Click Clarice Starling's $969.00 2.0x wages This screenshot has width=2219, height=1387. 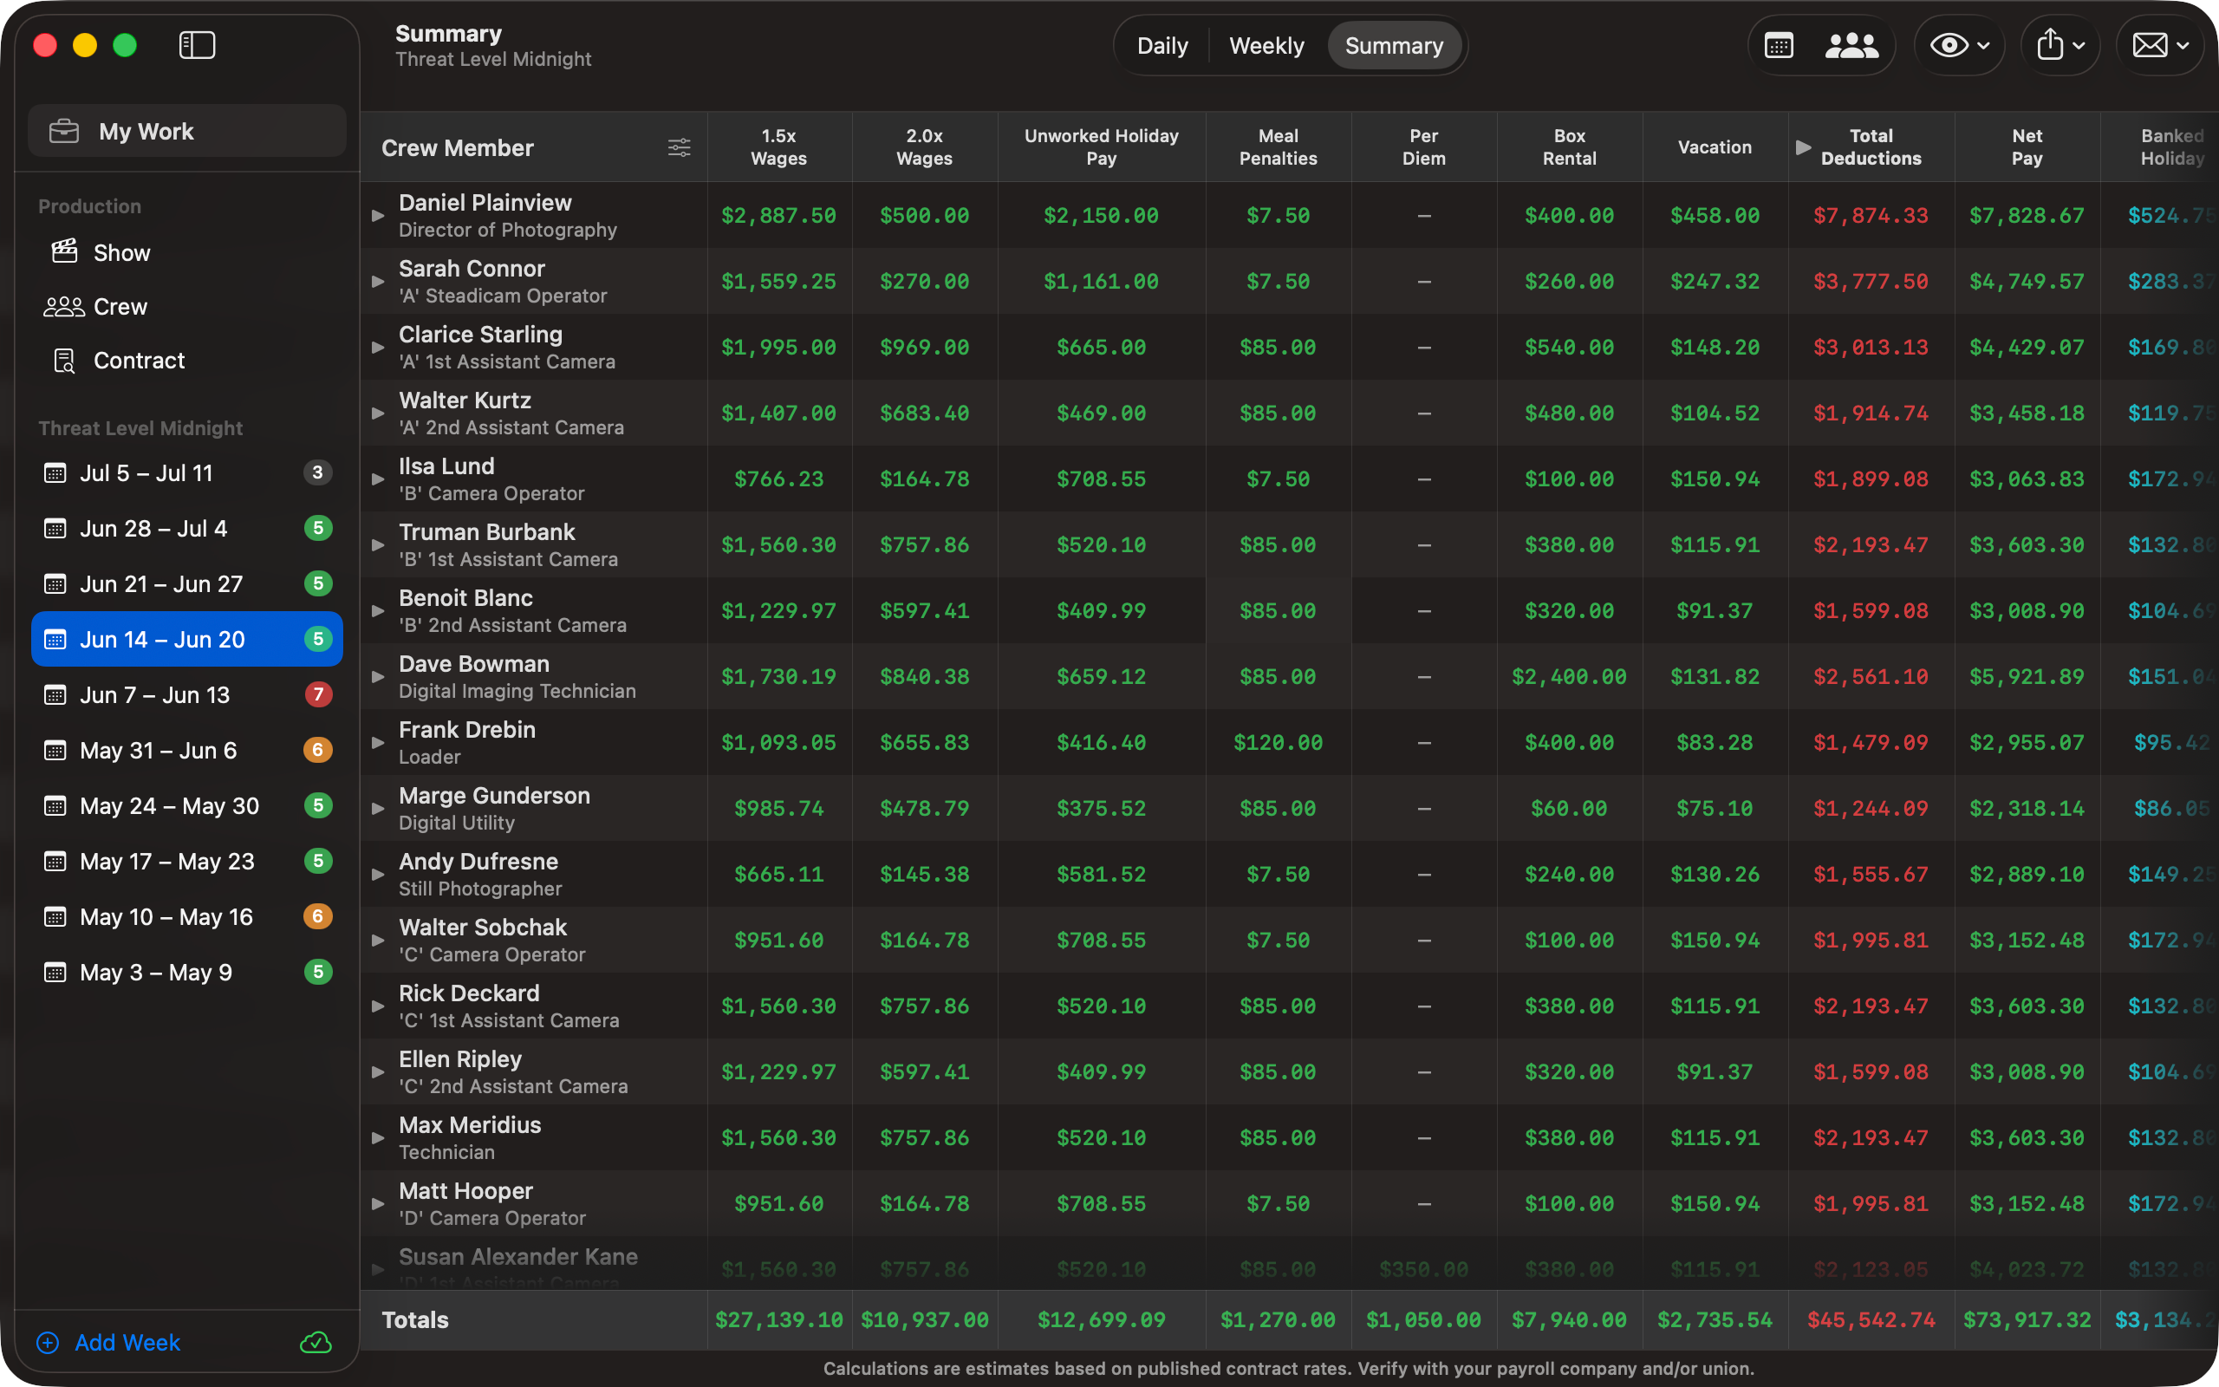[x=924, y=348]
